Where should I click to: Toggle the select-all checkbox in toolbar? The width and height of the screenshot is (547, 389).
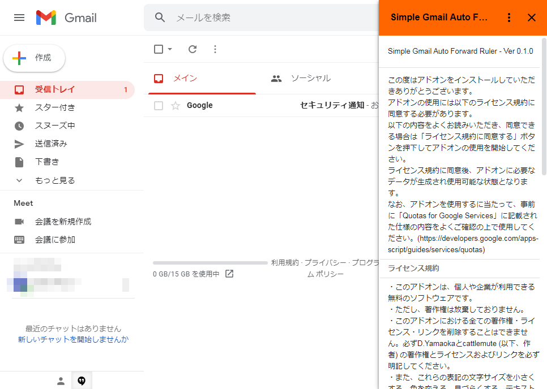tap(159, 49)
